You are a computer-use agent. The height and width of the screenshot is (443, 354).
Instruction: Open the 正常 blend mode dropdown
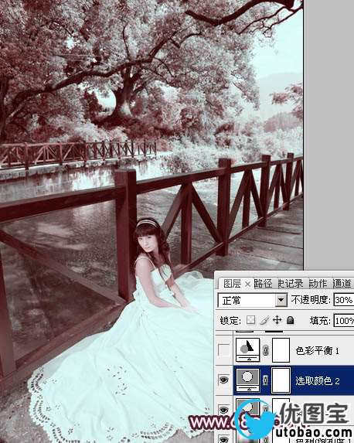[253, 300]
